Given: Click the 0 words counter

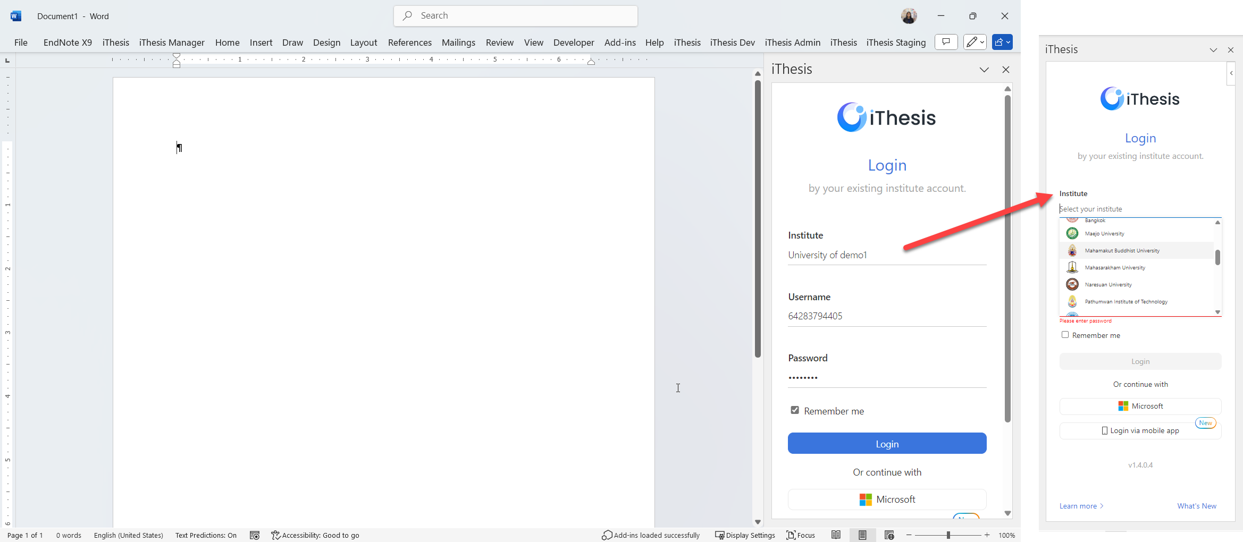Looking at the screenshot, I should point(69,535).
